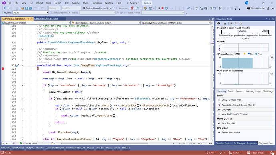The height and width of the screenshot is (155, 276).
Task: Click the Zoom Out icon in Diagnostic Tools
Action: click(236, 24)
